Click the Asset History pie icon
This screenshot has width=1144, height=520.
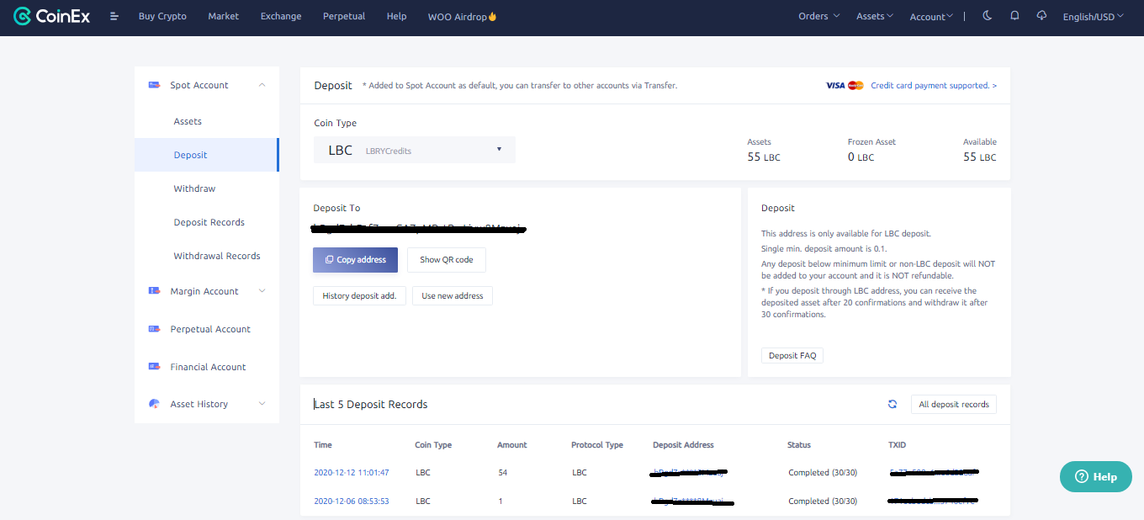(154, 404)
